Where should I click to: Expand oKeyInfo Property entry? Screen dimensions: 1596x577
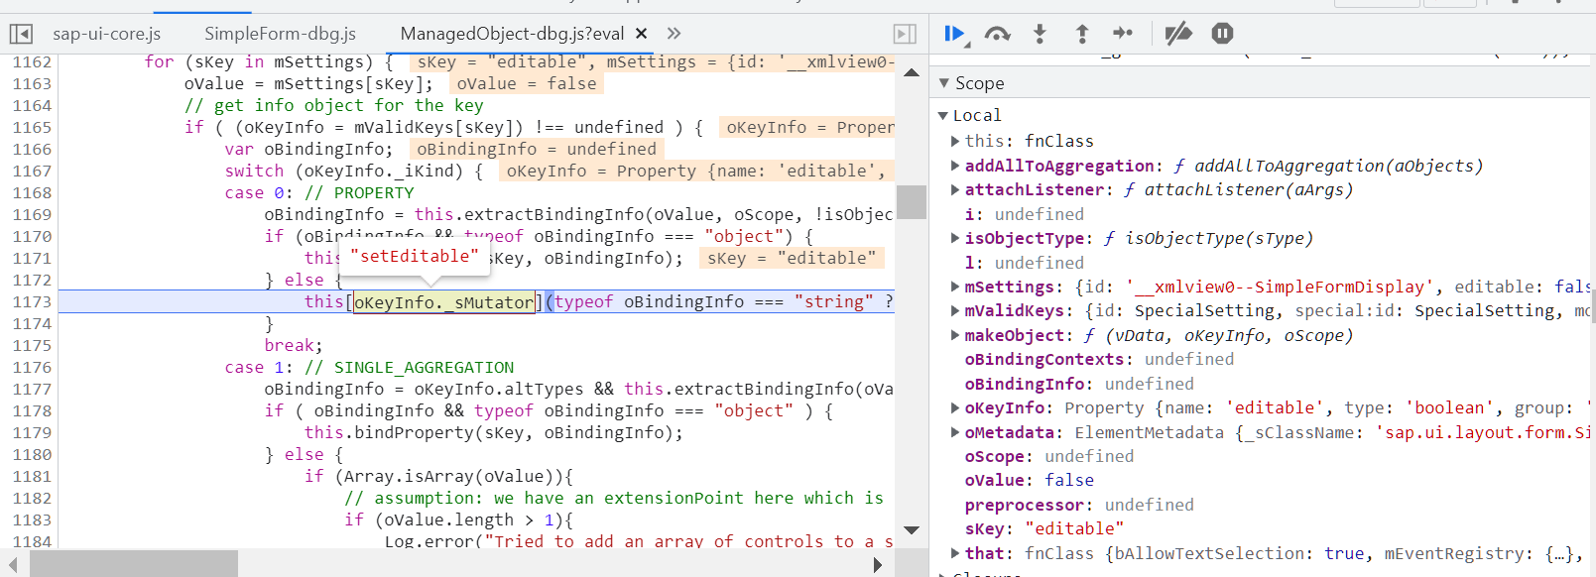pos(955,407)
